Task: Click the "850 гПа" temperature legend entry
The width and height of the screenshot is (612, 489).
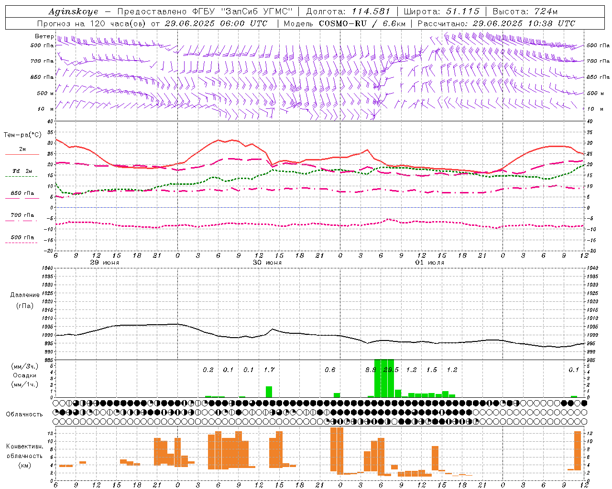Action: tap(22, 193)
